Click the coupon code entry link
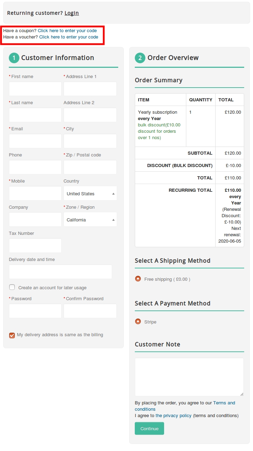 [x=67, y=31]
